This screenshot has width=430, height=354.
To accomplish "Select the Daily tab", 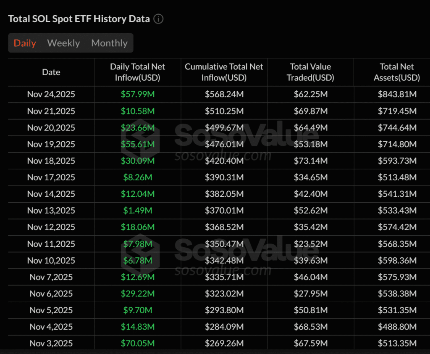I will [x=25, y=43].
